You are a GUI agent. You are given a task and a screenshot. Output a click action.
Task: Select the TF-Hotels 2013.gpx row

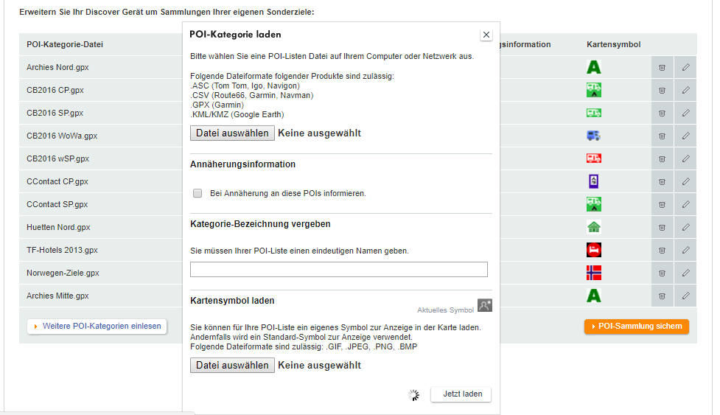(x=63, y=251)
